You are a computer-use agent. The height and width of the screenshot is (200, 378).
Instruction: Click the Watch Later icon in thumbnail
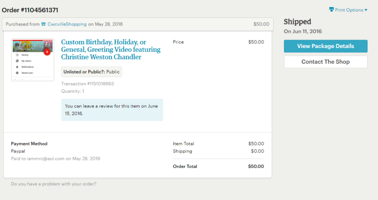coord(17,74)
